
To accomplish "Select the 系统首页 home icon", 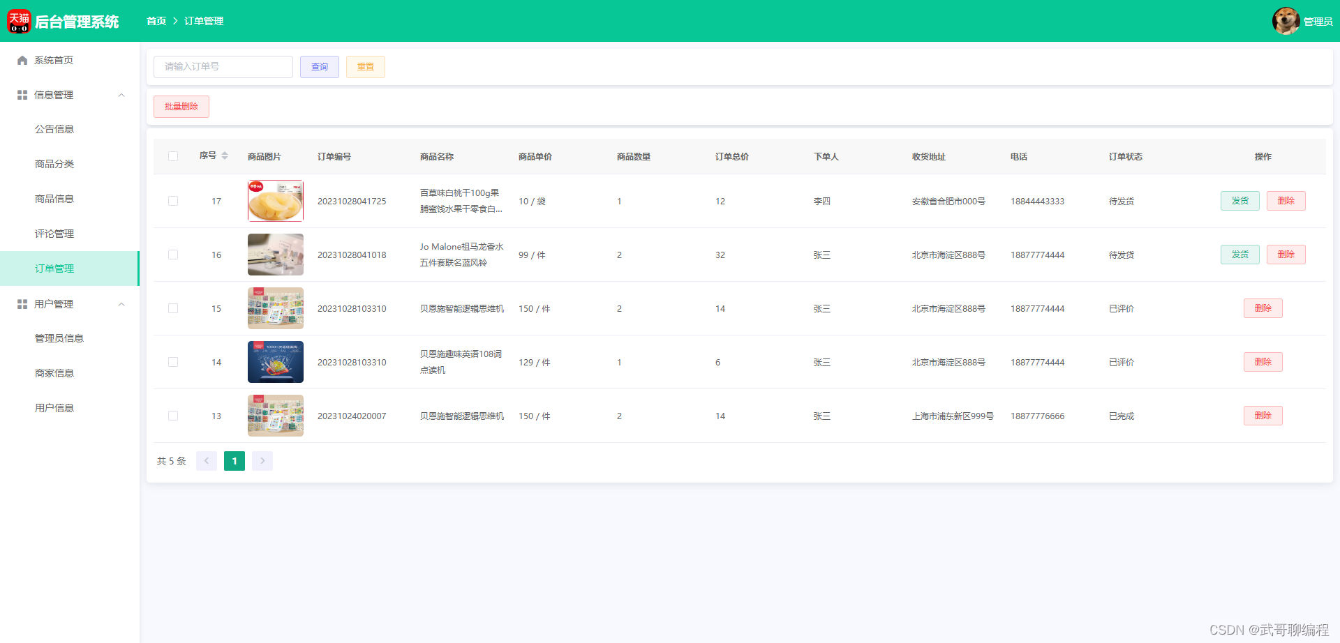I will coord(22,60).
